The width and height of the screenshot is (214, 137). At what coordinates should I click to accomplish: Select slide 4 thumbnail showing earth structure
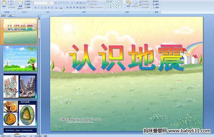point(20,113)
